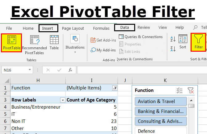Switch to the Insert tab

coord(48,28)
